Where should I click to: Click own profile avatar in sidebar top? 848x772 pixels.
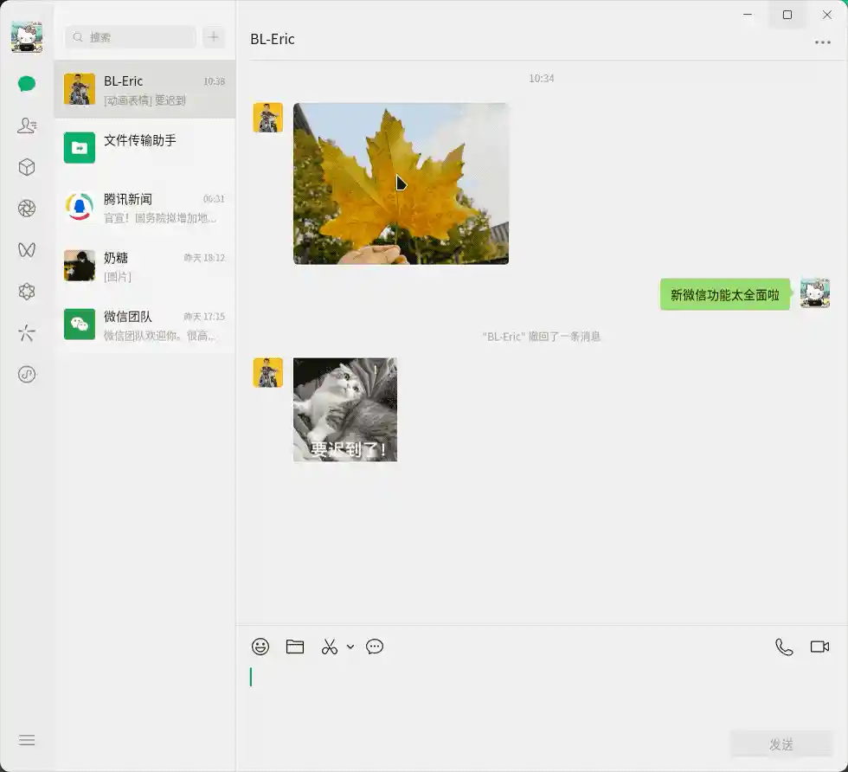coord(27,37)
